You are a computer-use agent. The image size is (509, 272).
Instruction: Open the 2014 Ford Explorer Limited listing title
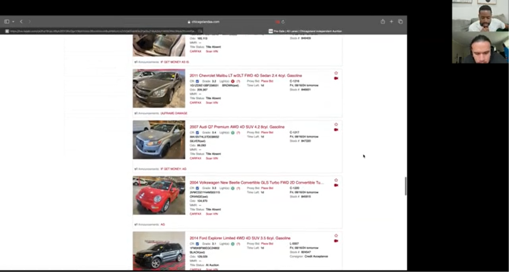pyautogui.click(x=240, y=238)
